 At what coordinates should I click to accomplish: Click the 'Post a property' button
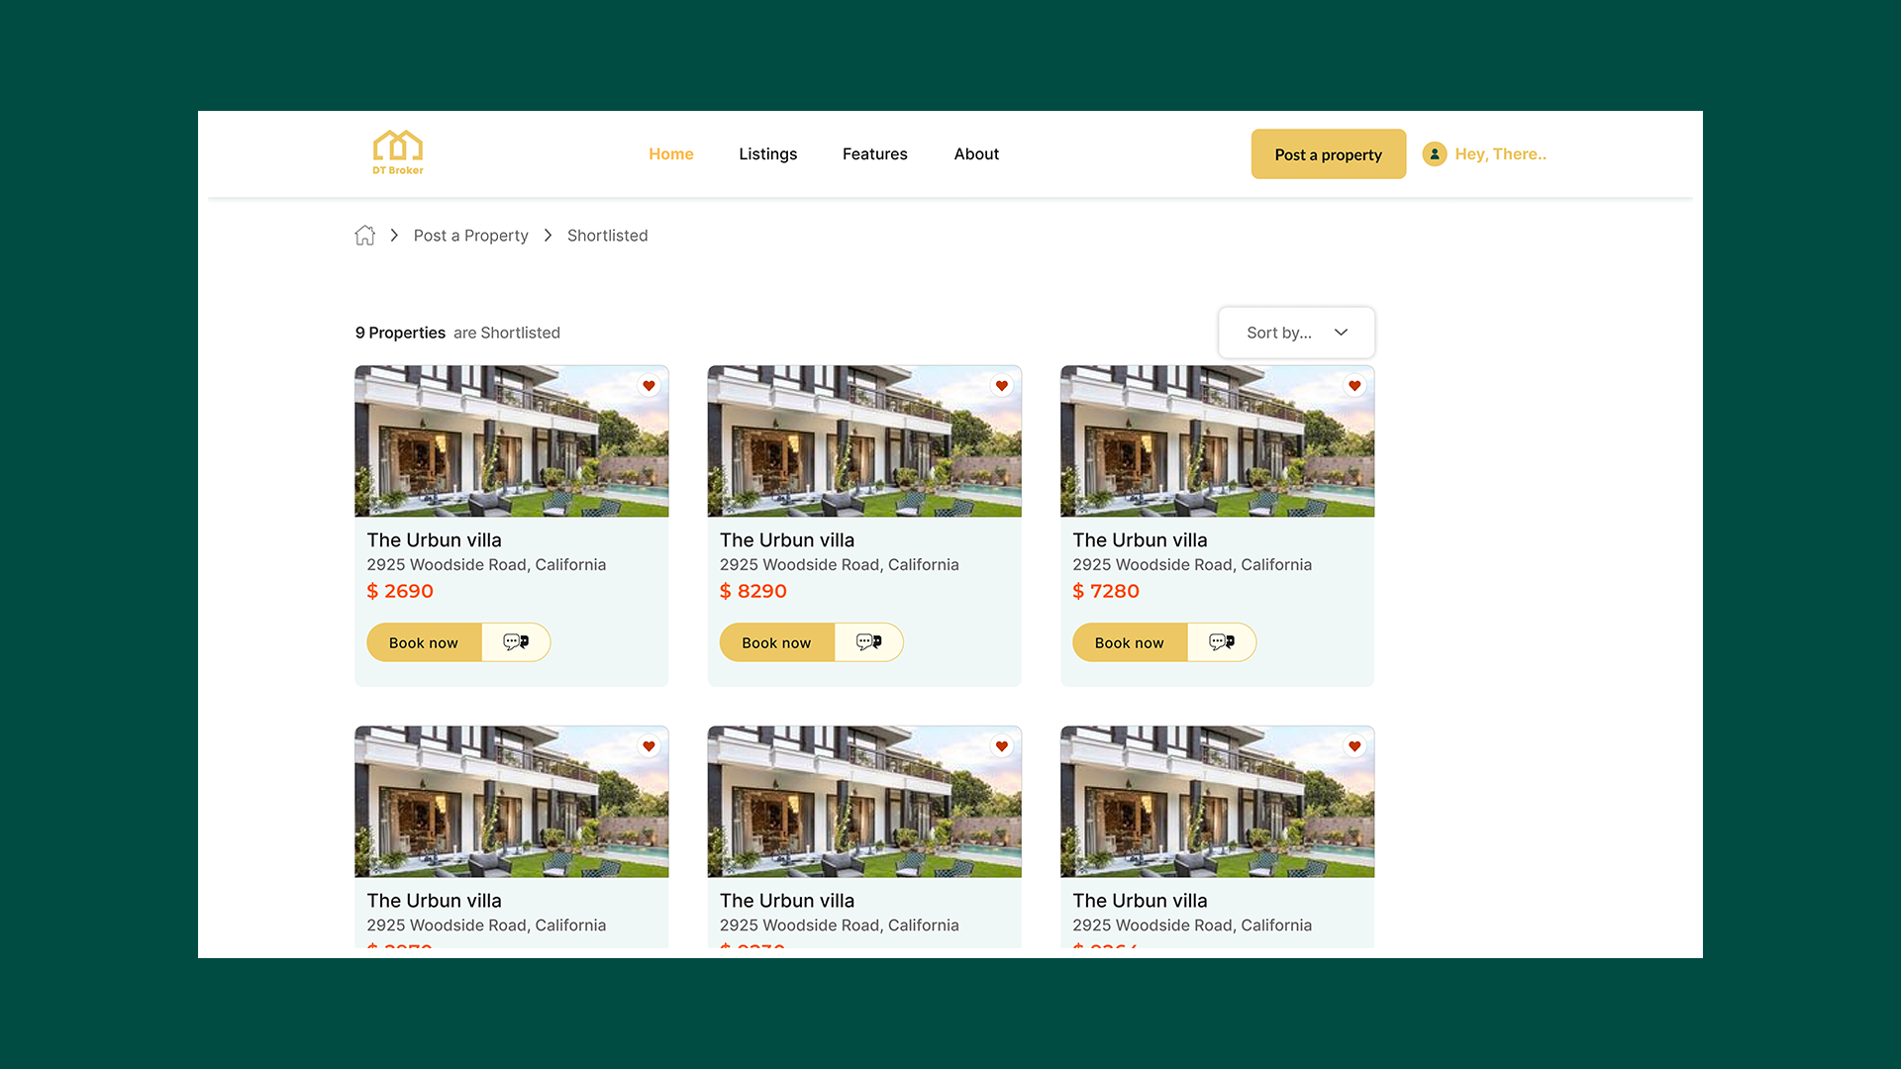[1328, 153]
